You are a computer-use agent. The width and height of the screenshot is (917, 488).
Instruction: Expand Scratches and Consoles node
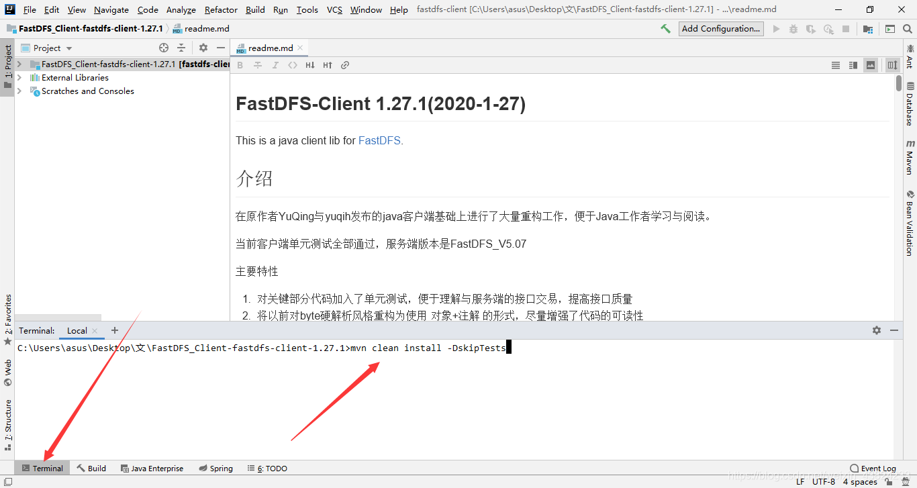(x=19, y=91)
